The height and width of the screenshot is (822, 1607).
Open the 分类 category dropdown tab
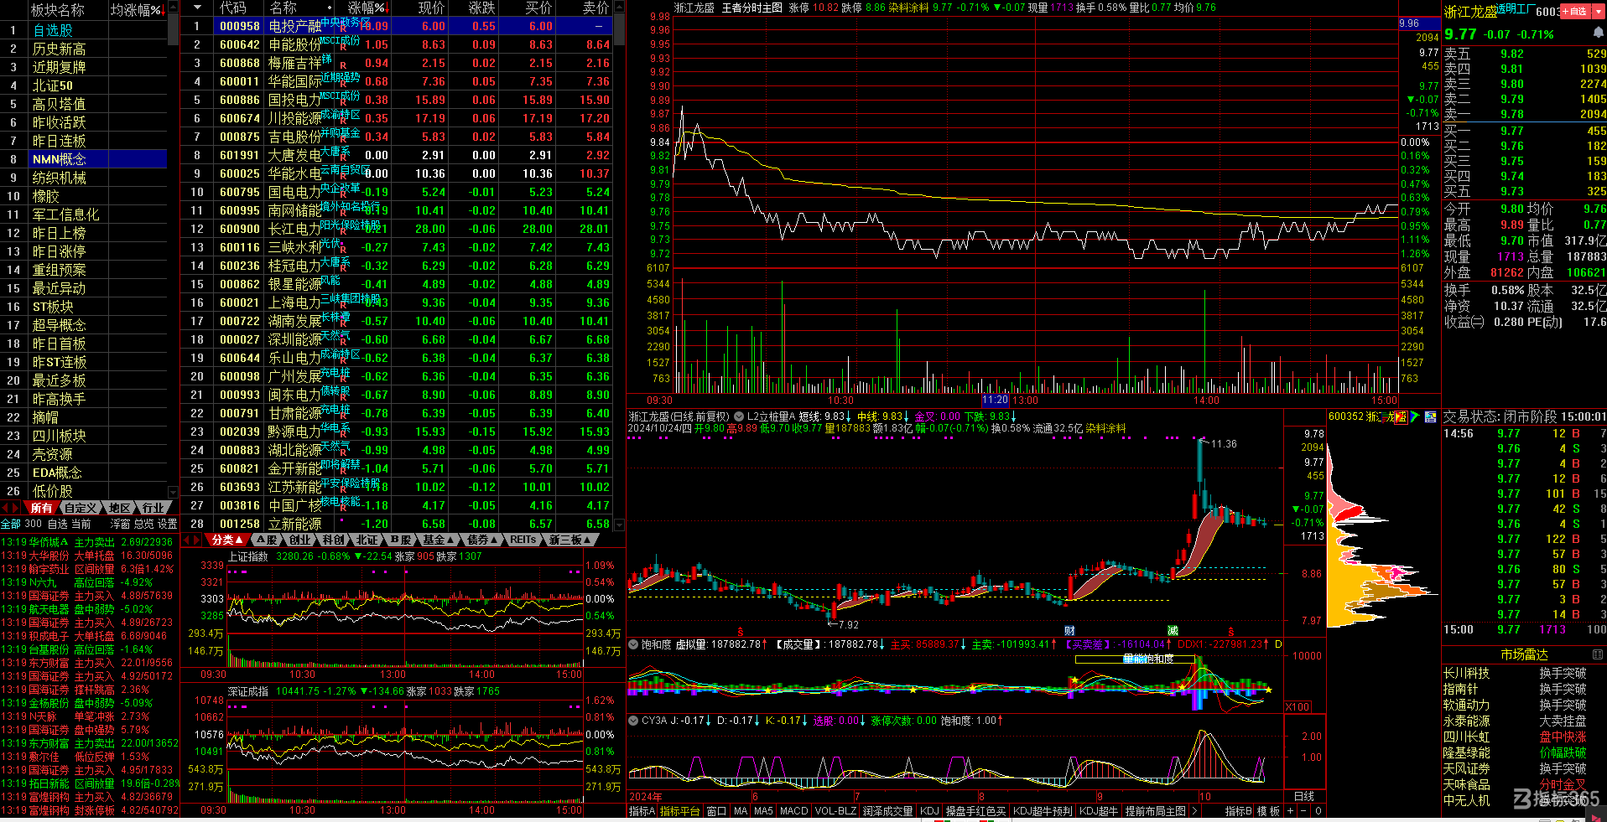click(x=226, y=540)
